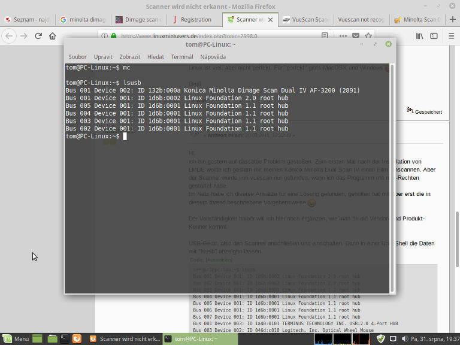460x345 pixels.
Task: Open the Linux Mint Menu button
Action: coord(16,339)
